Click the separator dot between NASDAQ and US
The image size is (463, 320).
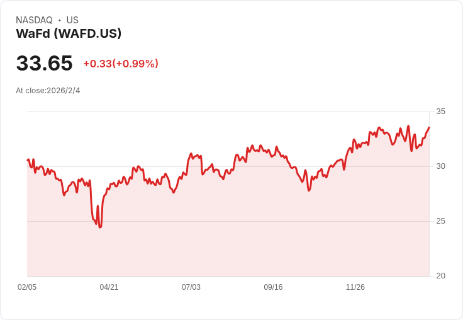[x=60, y=20]
